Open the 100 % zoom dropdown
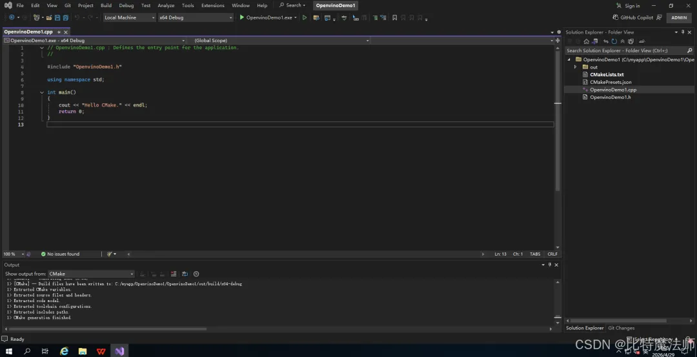The height and width of the screenshot is (357, 697). 13,254
